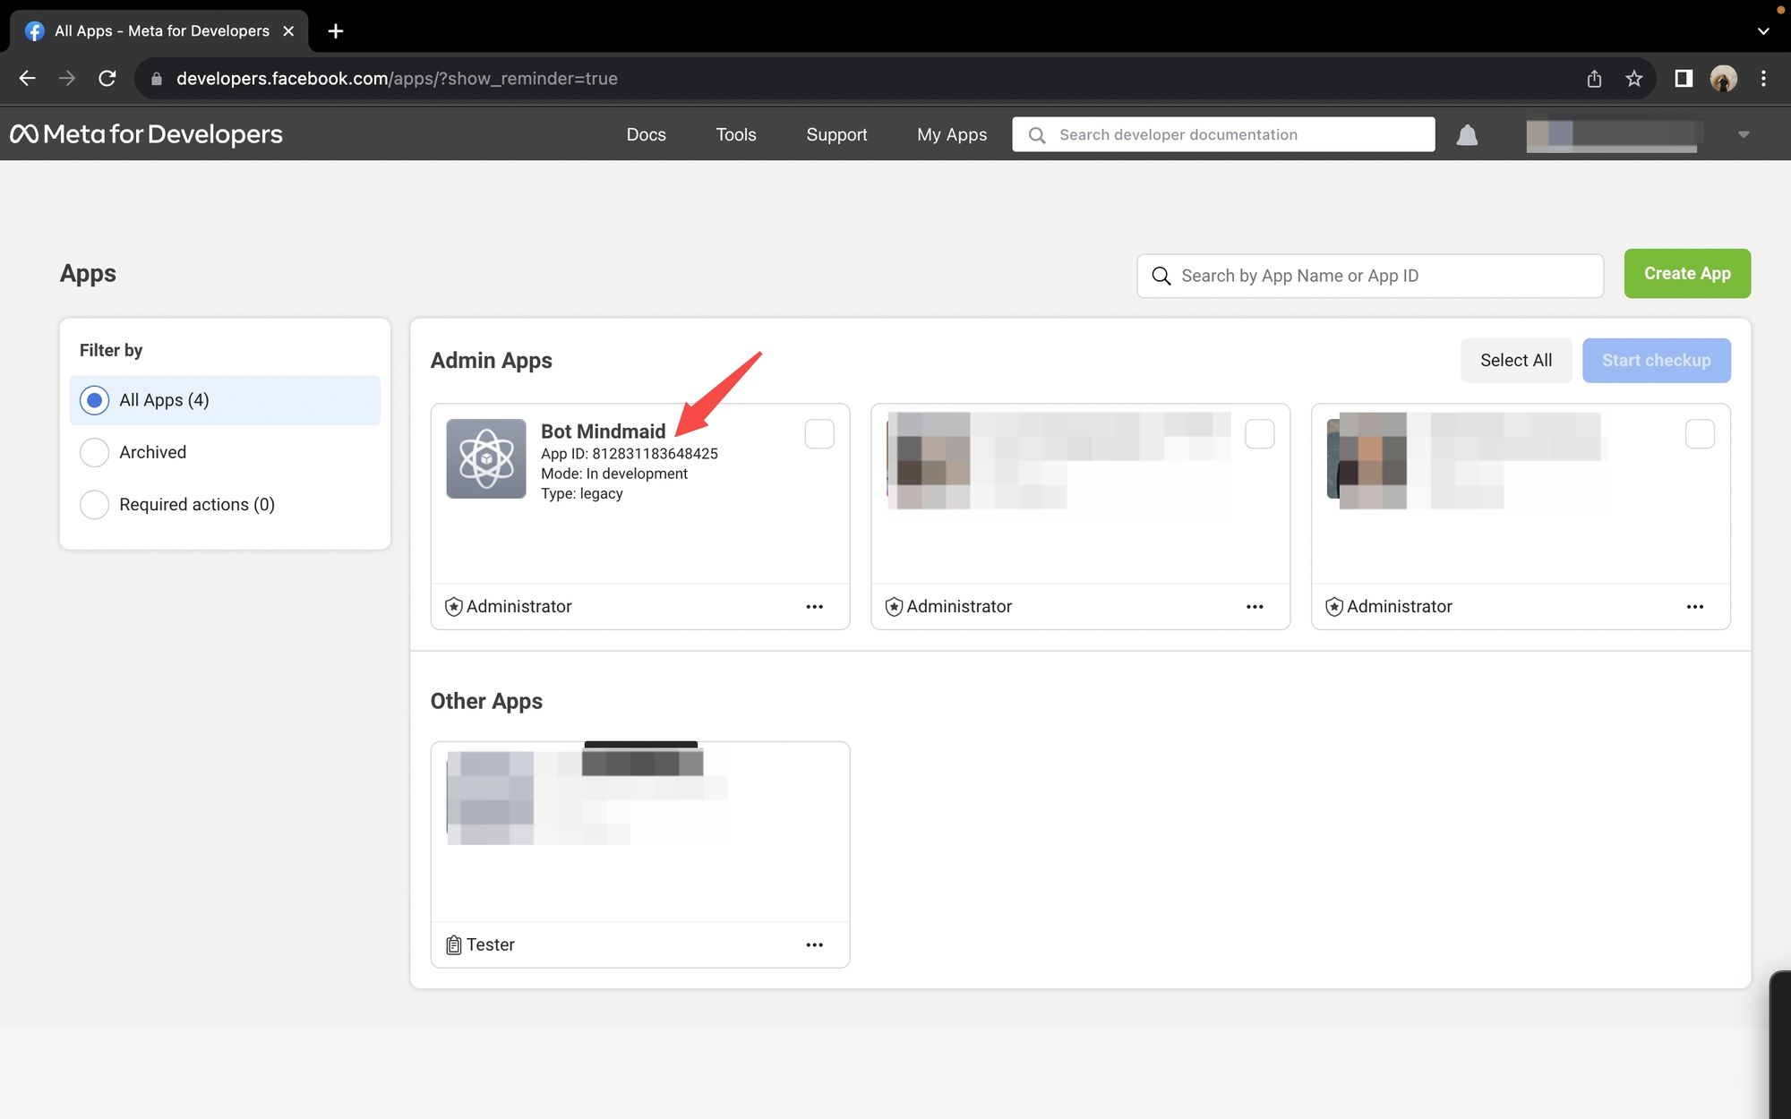Open the Chrome profile avatar
Screen dimensions: 1791x1119
pyautogui.click(x=1724, y=79)
